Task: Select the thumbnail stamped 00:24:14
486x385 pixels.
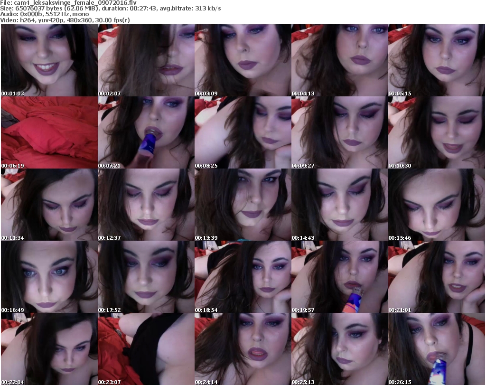Action: click(x=243, y=349)
